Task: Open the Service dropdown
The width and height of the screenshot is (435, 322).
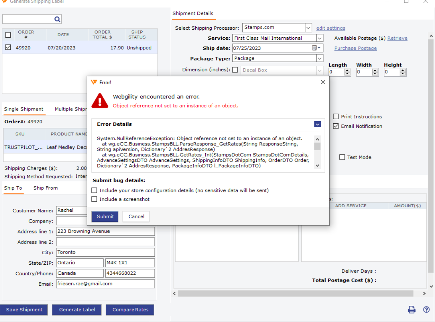Action: [x=320, y=38]
